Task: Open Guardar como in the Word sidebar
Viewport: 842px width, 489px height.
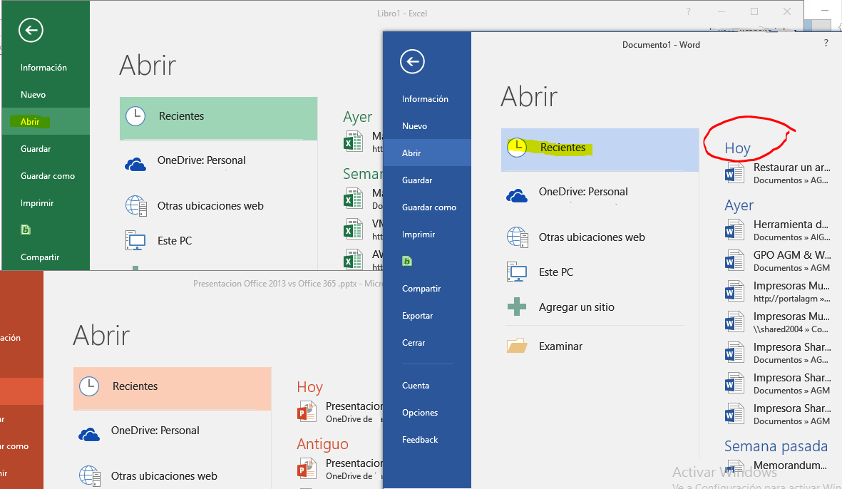Action: [429, 207]
